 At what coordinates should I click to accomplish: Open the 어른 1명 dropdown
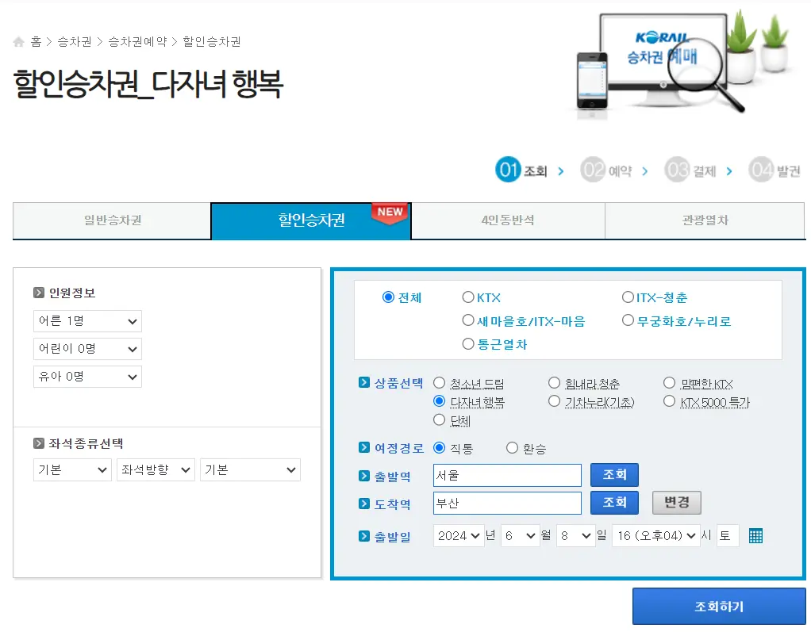point(87,321)
